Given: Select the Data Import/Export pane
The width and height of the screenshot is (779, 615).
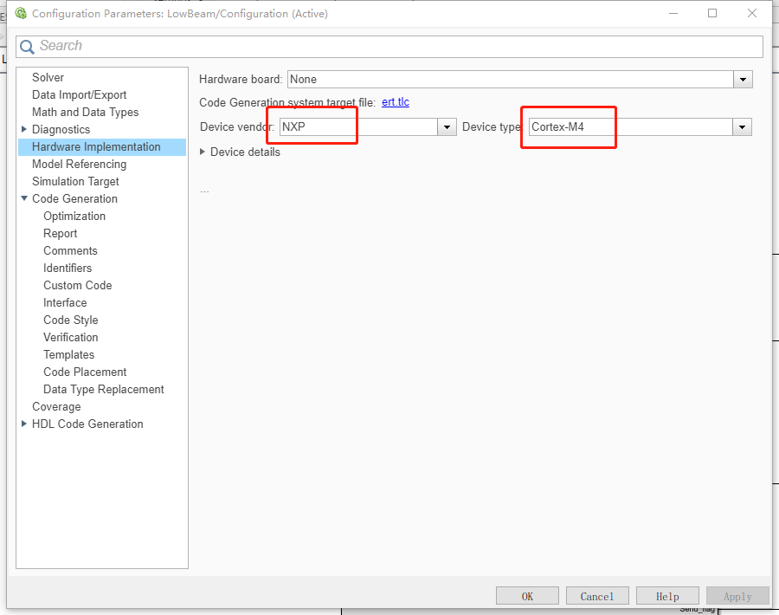Looking at the screenshot, I should tap(80, 95).
